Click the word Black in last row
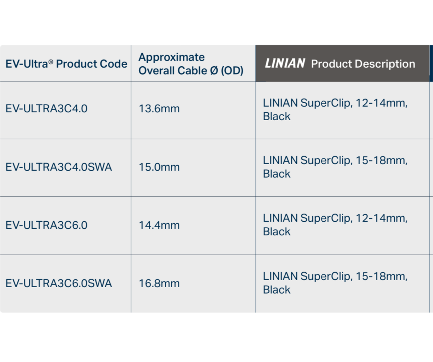 pos(276,290)
